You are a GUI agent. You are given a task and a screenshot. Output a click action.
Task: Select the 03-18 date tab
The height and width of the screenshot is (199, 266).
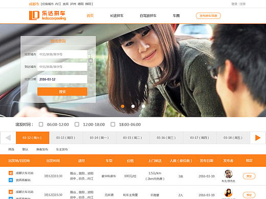tap(233, 138)
